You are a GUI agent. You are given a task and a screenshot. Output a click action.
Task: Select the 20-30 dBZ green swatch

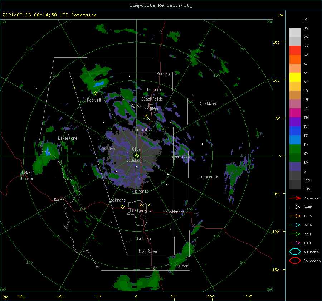295,149
